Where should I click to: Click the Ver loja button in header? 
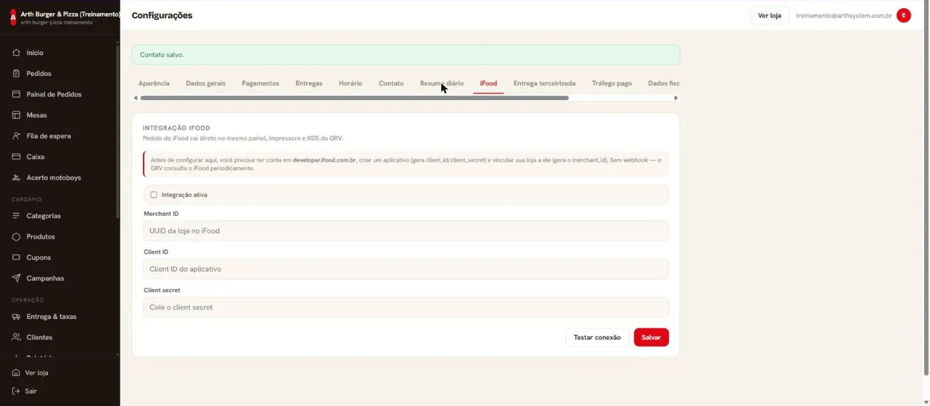tap(769, 15)
